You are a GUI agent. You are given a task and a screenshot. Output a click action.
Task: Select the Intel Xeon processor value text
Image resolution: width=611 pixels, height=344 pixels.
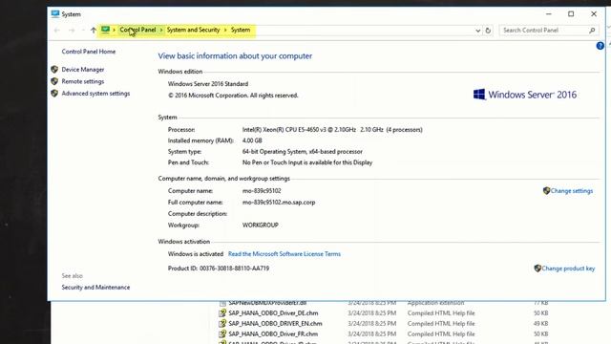pyautogui.click(x=332, y=130)
